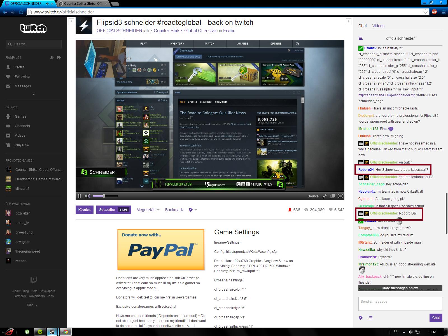Subscribe to the channel for $4.99
This screenshot has height=336, width=448.
click(x=114, y=210)
